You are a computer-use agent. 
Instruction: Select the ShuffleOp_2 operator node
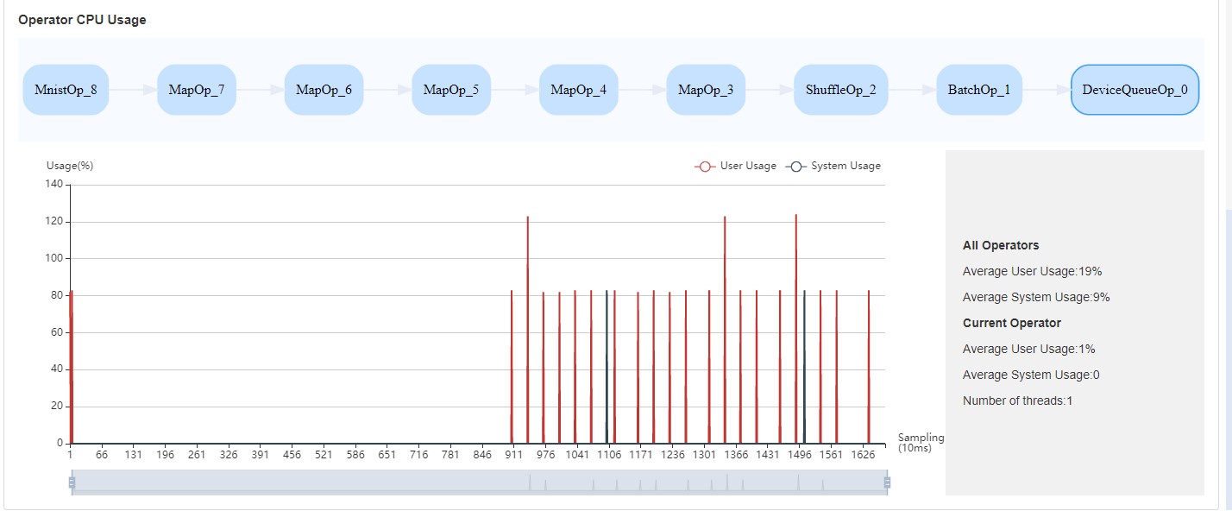point(841,90)
